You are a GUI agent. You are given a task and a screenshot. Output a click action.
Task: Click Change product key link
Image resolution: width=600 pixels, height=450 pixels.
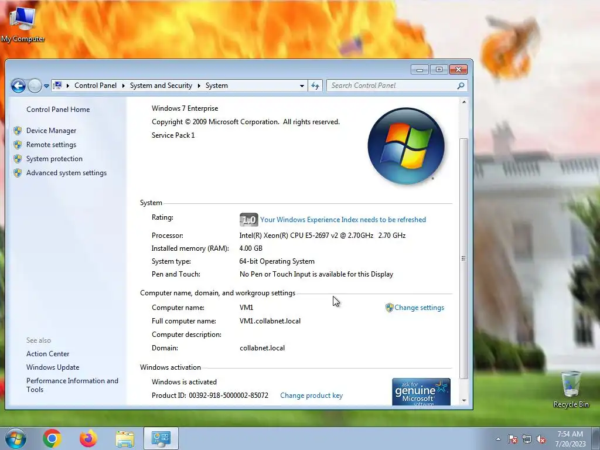(312, 396)
